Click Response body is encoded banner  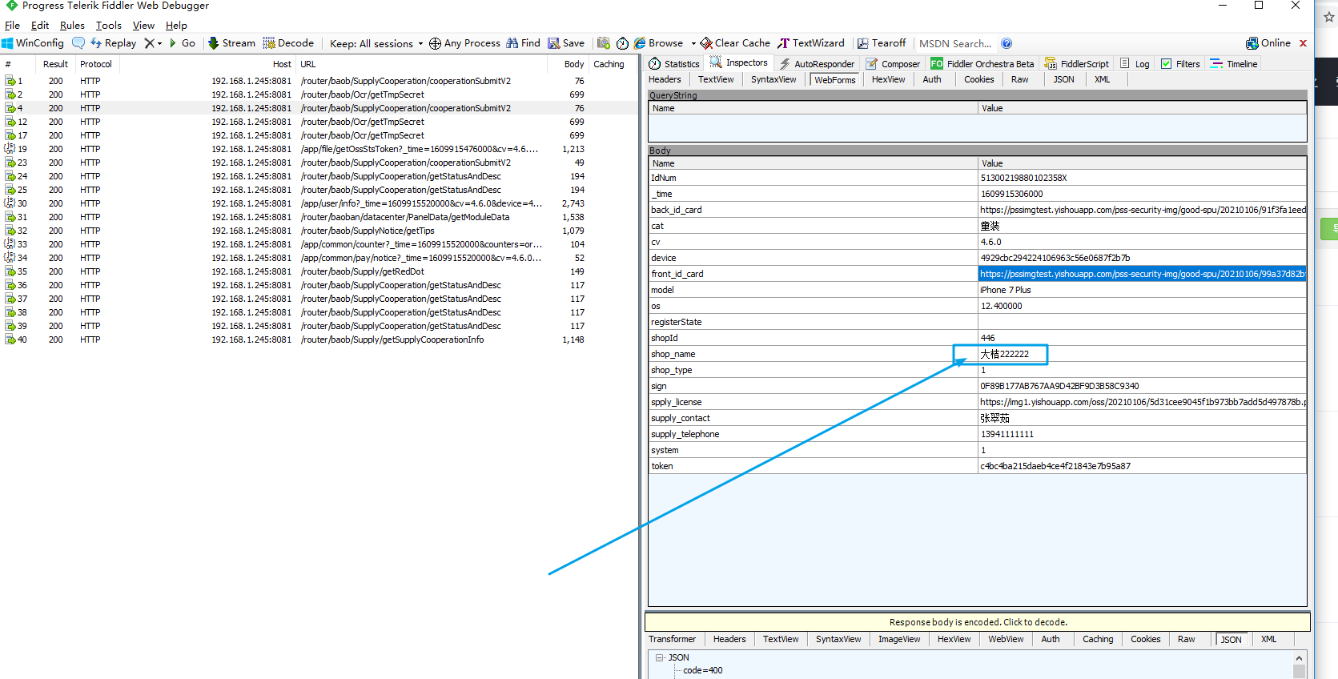pos(978,622)
